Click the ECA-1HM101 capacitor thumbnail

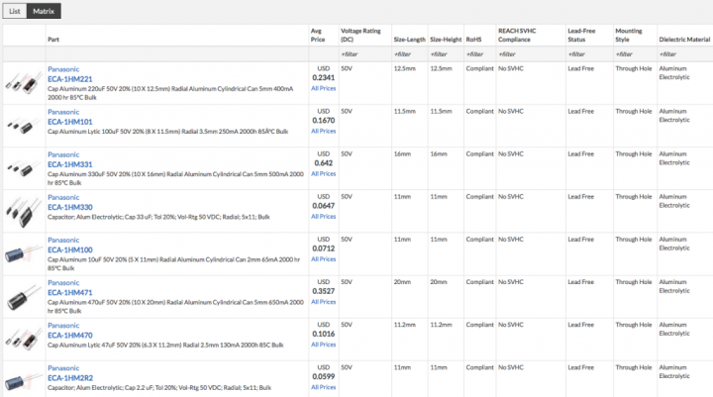(22, 126)
